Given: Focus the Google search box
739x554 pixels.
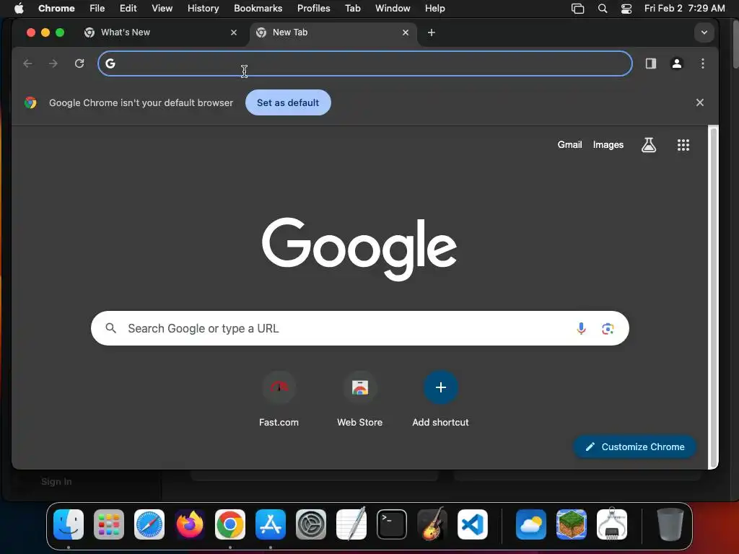Looking at the screenshot, I should coord(359,328).
